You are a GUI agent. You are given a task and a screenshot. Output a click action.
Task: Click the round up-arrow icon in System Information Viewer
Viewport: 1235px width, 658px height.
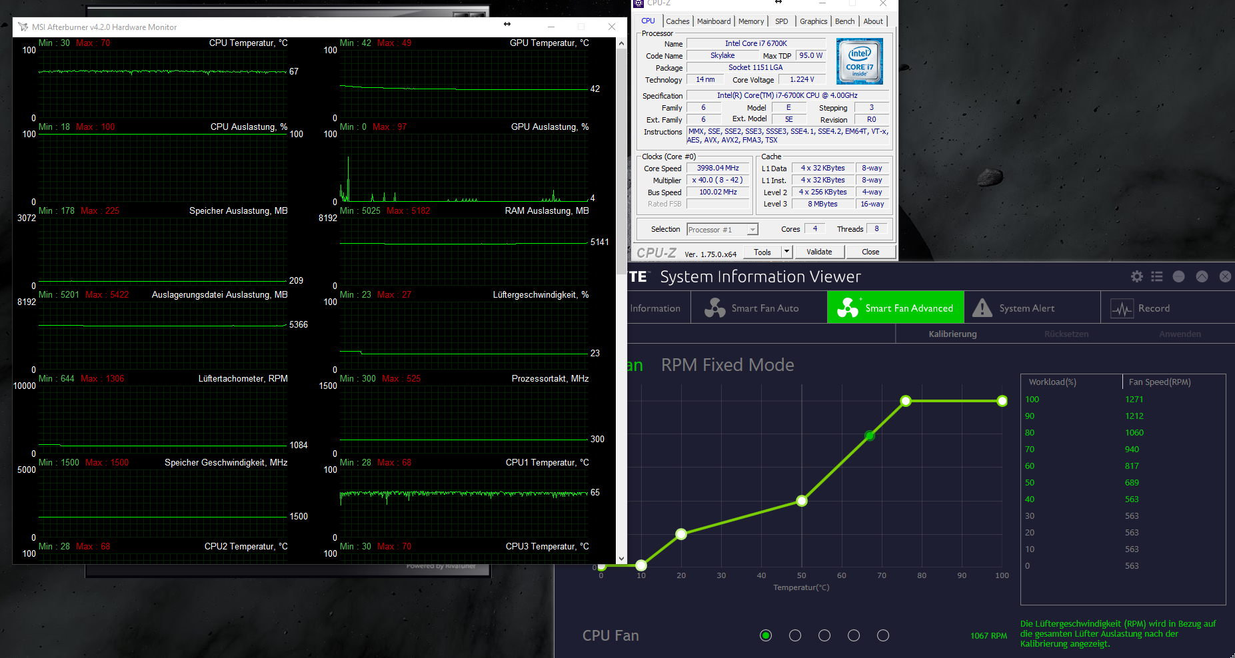tap(1202, 276)
